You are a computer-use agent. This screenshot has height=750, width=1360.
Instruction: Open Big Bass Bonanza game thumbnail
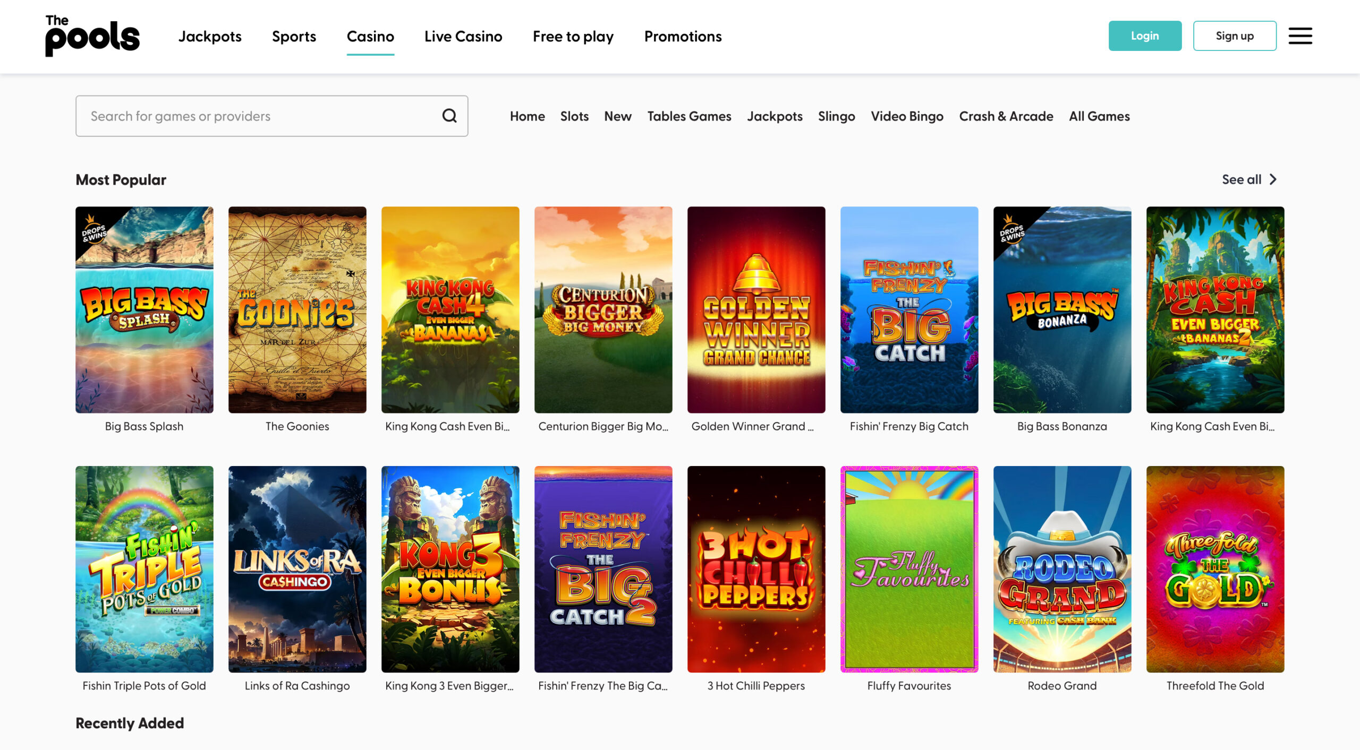click(x=1062, y=309)
